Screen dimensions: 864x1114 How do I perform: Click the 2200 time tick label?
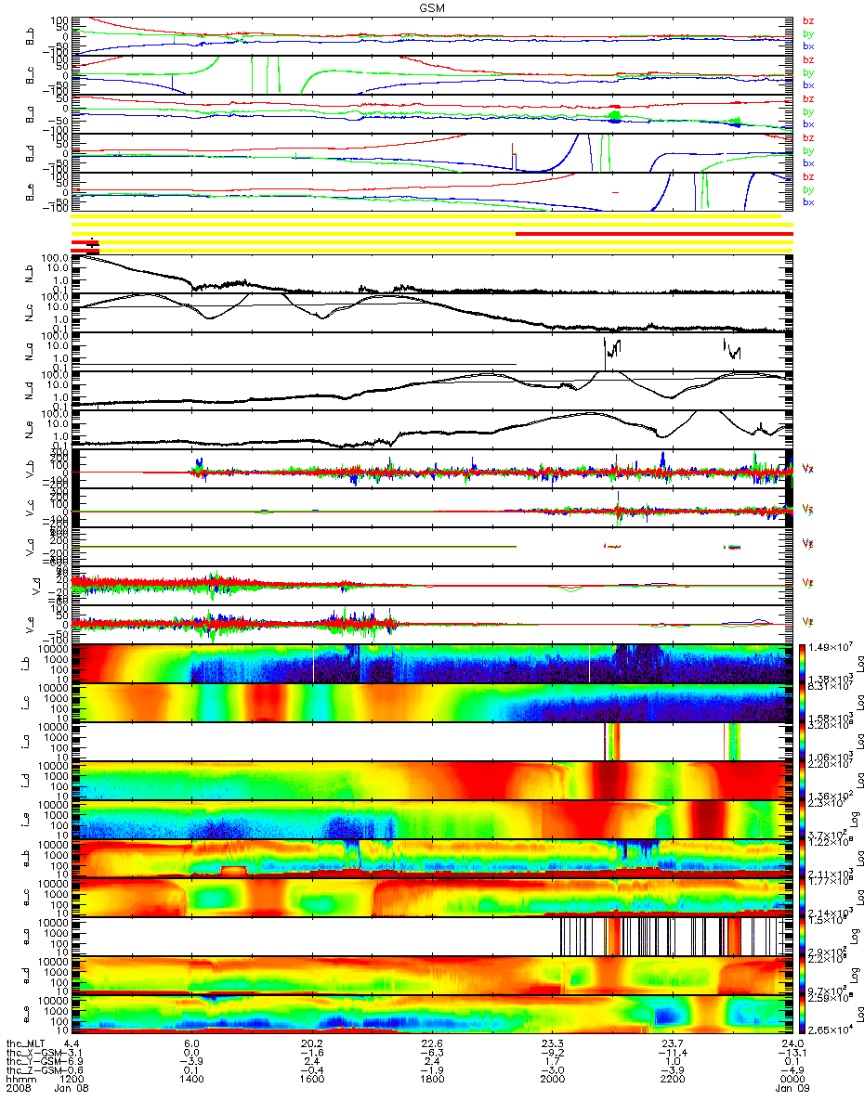point(671,1080)
